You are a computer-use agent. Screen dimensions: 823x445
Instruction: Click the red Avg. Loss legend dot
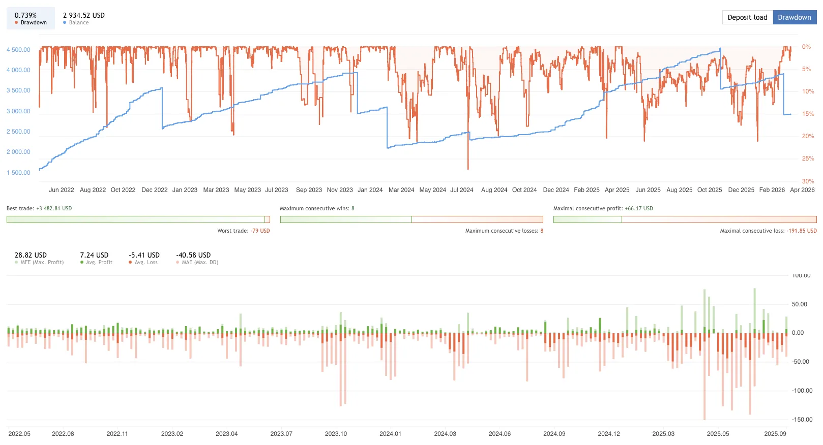tap(130, 263)
